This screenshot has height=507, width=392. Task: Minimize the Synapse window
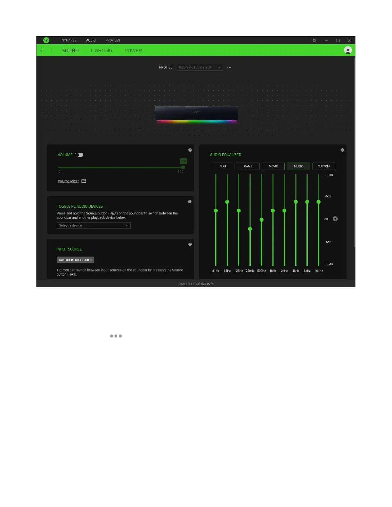tap(326, 40)
